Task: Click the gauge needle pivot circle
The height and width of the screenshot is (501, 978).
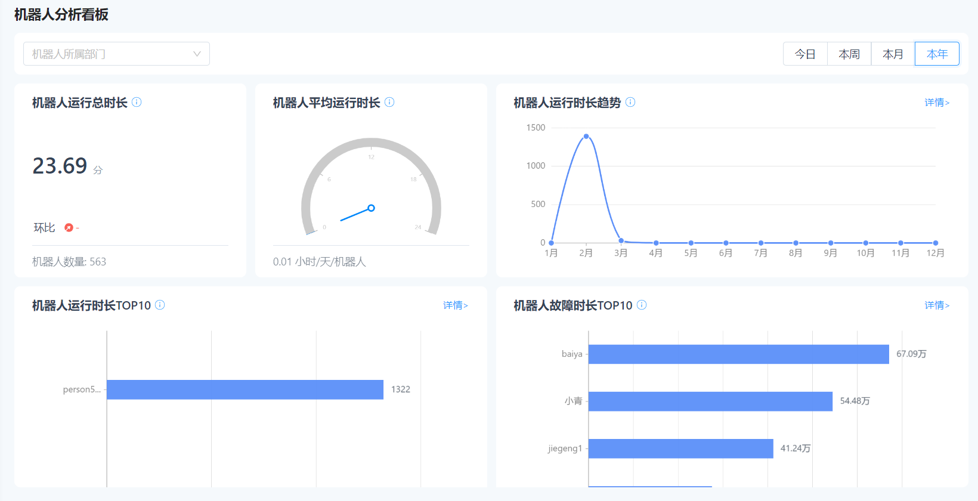Action: pyautogui.click(x=371, y=208)
